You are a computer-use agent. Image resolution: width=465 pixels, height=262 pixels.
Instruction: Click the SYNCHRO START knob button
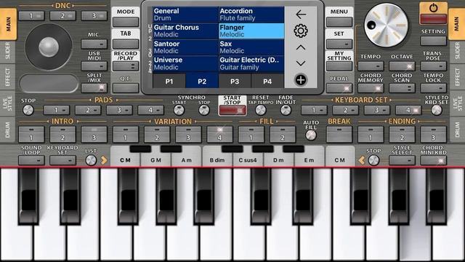click(179, 110)
